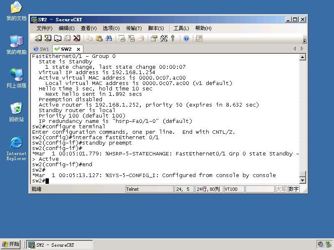The width and height of the screenshot is (334, 250).
Task: Open the Connect in Tab icon
Action: tap(58, 38)
